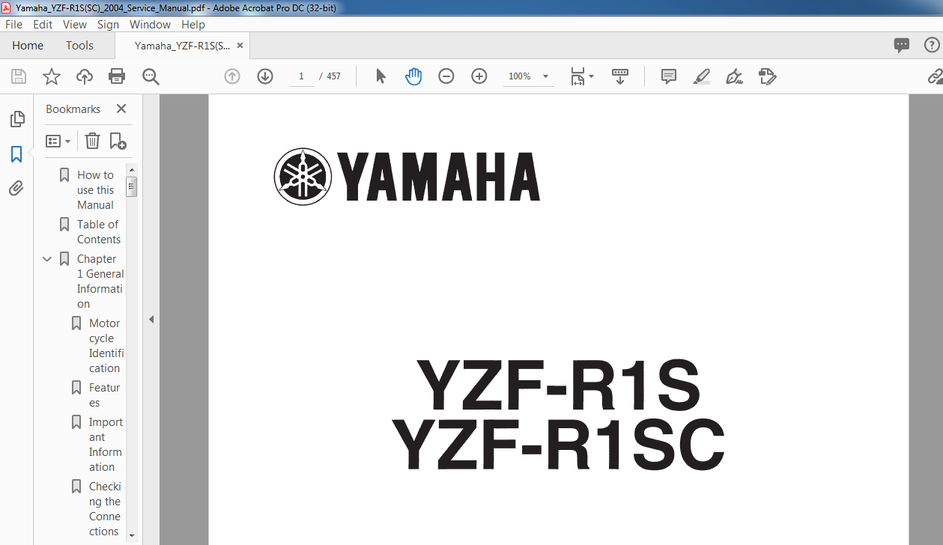The height and width of the screenshot is (545, 943).
Task: Click bookmarks scrollbar down arrow
Action: 132,535
